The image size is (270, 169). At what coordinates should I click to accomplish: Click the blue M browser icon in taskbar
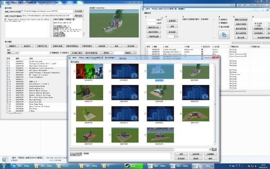click(x=14, y=166)
